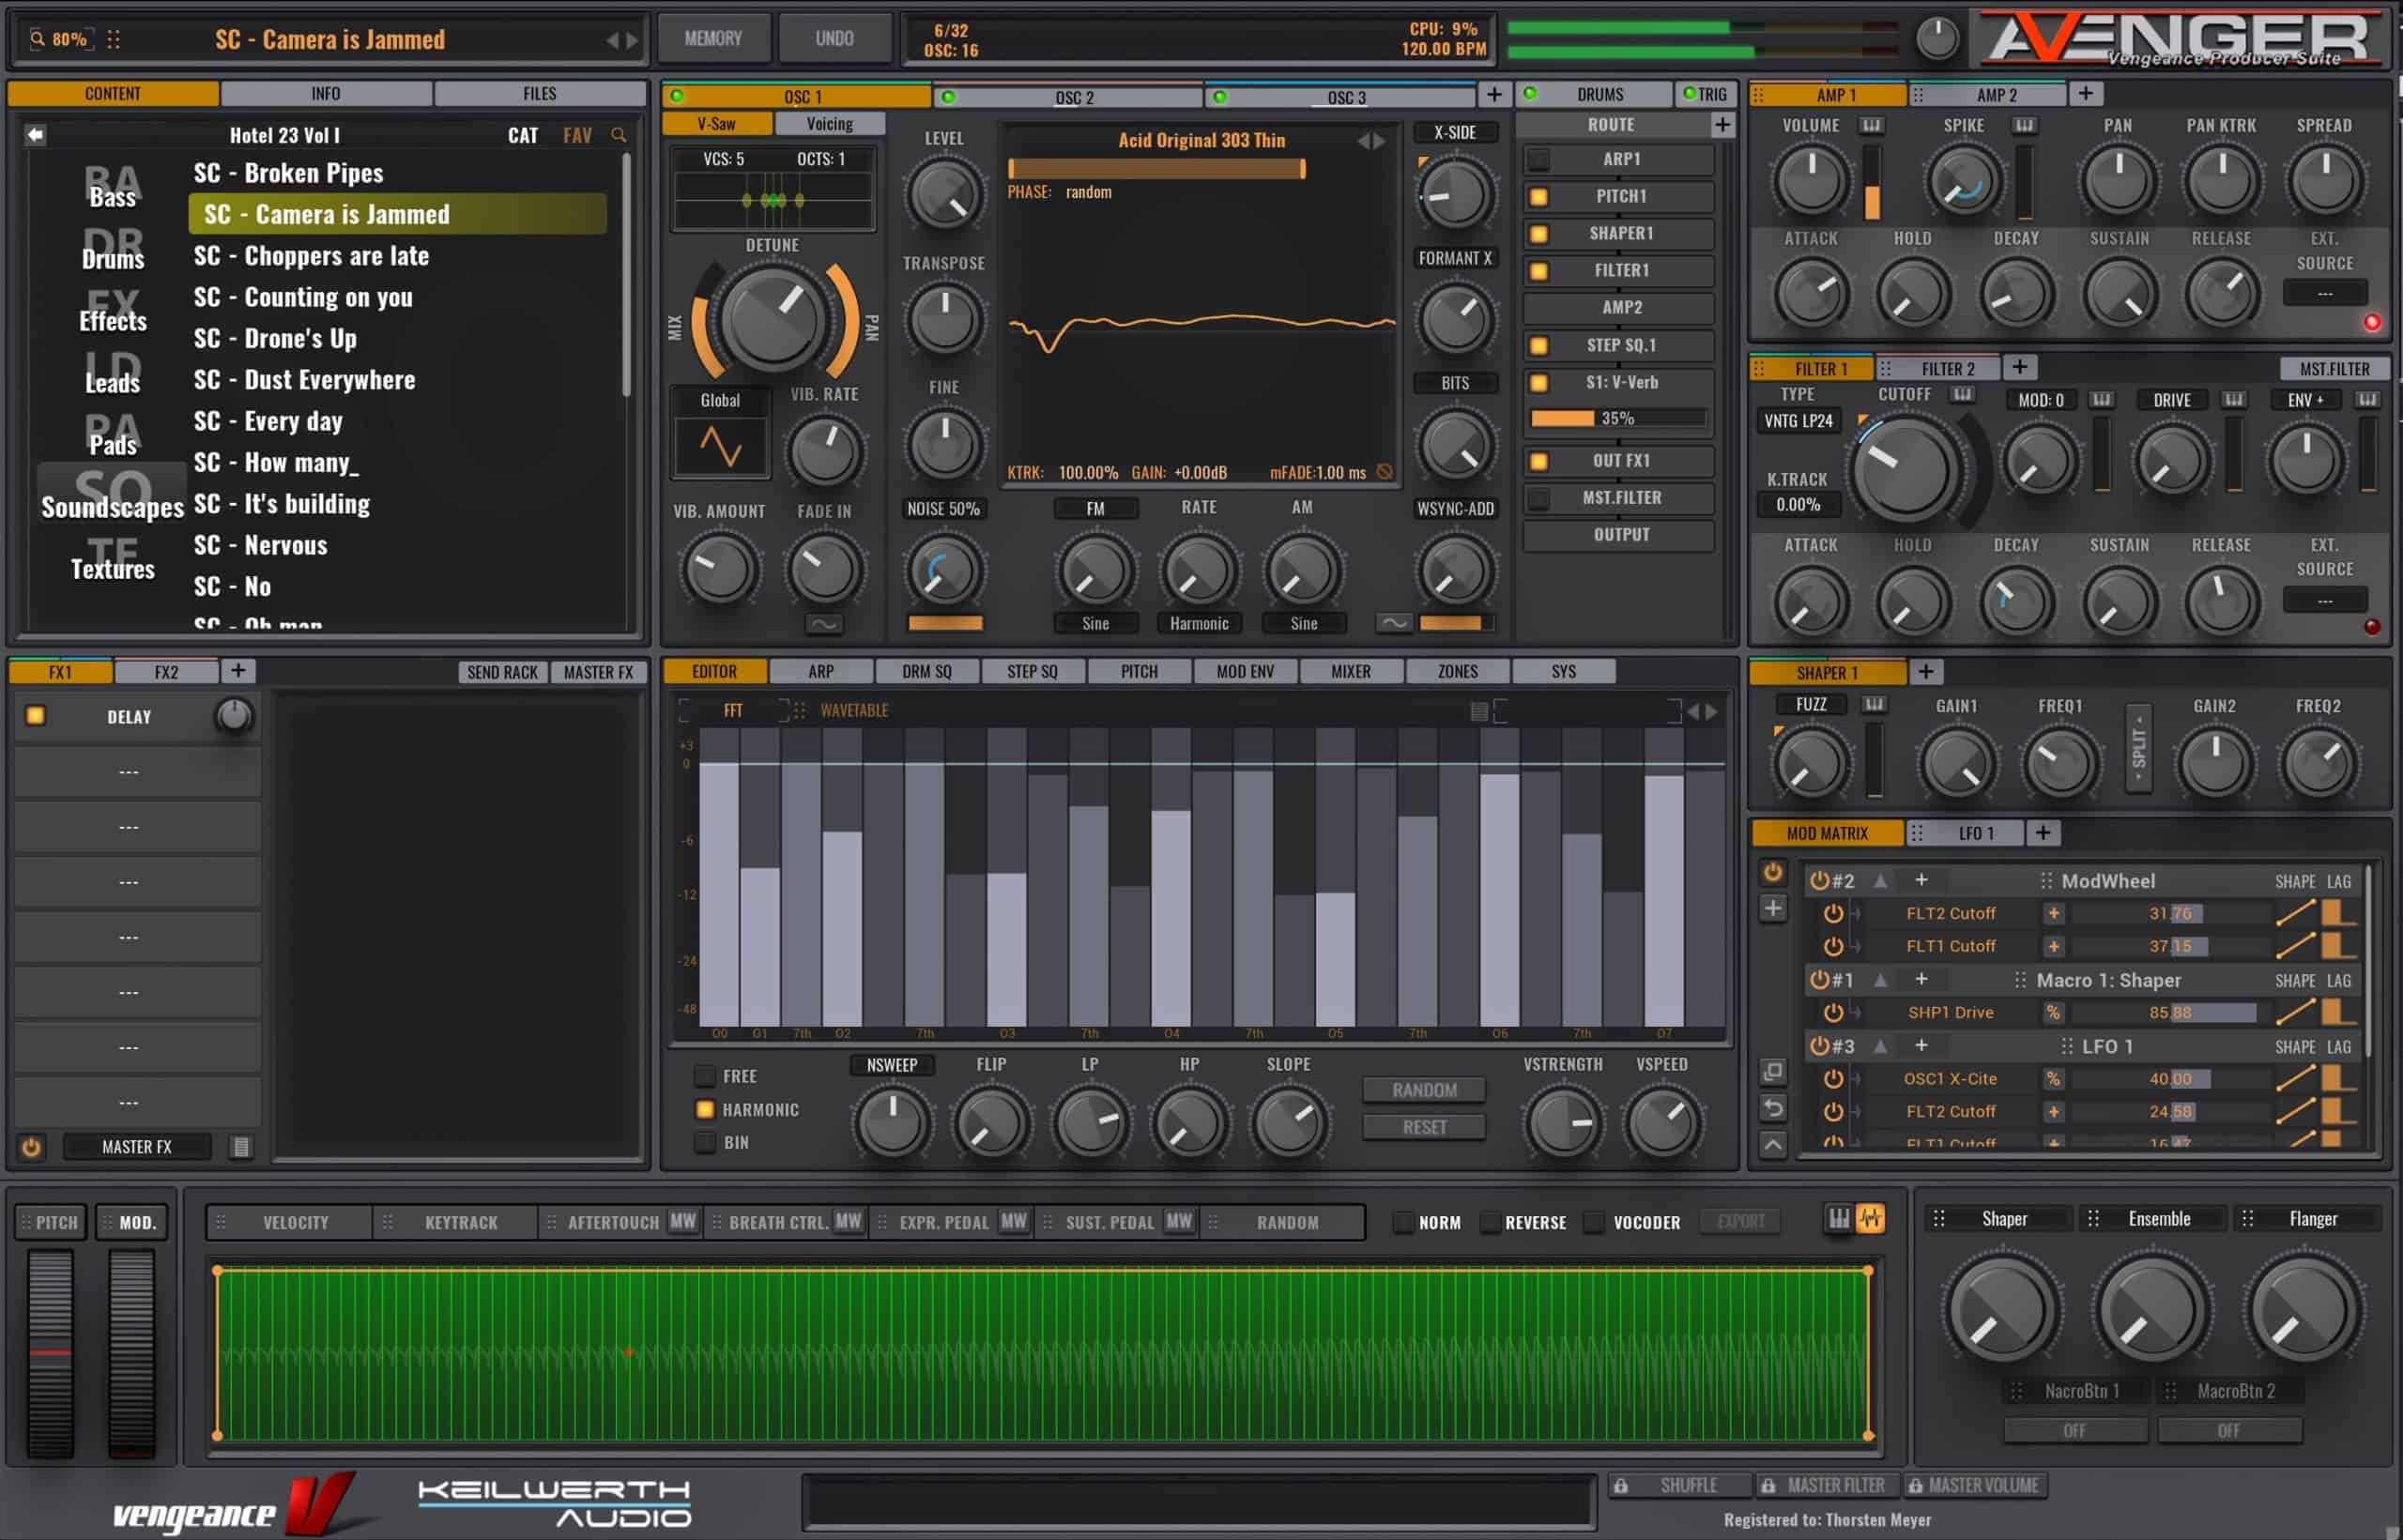Select preset SC - Drone's Up
This screenshot has width=2403, height=1540.
click(x=275, y=338)
